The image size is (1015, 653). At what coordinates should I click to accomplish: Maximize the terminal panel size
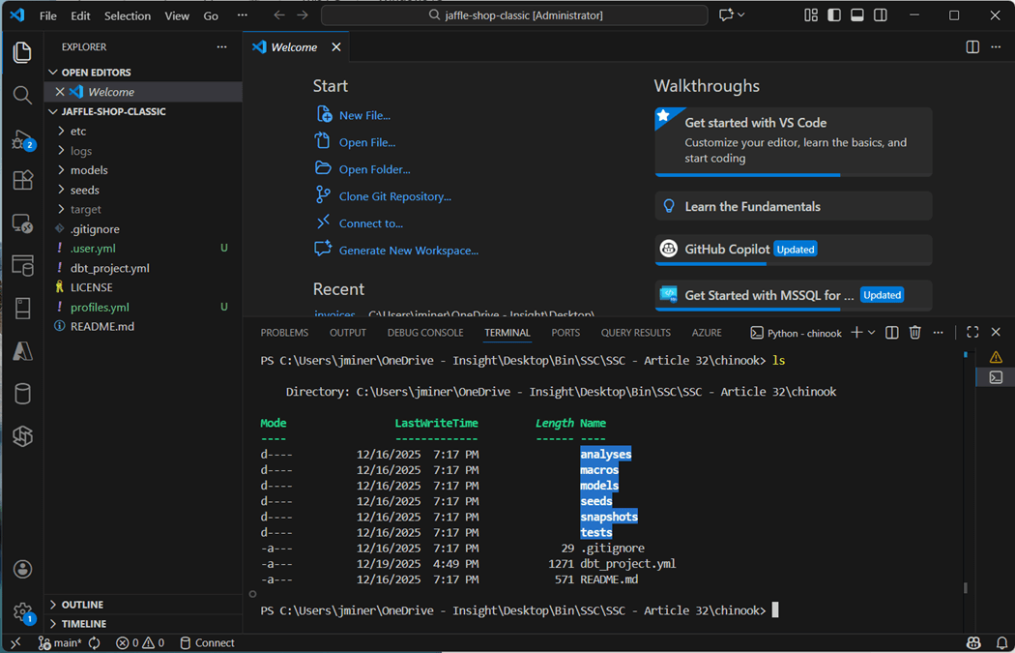972,333
